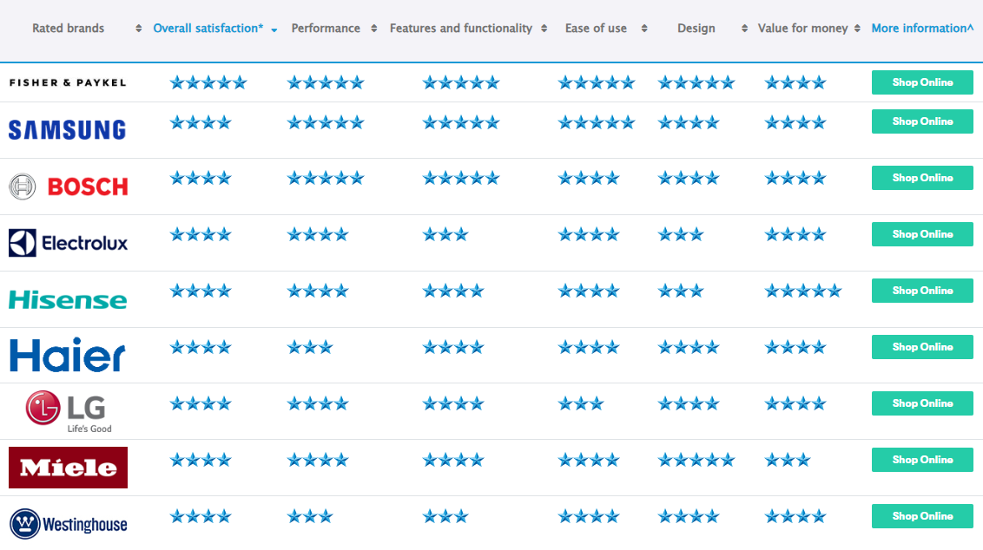Click Samsung's overall satisfaction stars
This screenshot has height=550, width=983.
click(x=201, y=123)
